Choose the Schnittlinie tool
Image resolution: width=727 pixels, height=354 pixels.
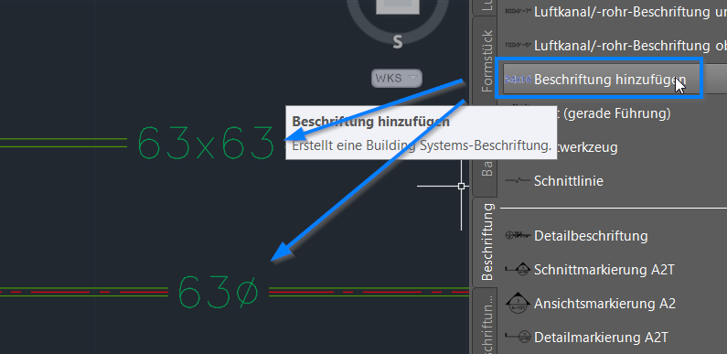click(x=569, y=180)
